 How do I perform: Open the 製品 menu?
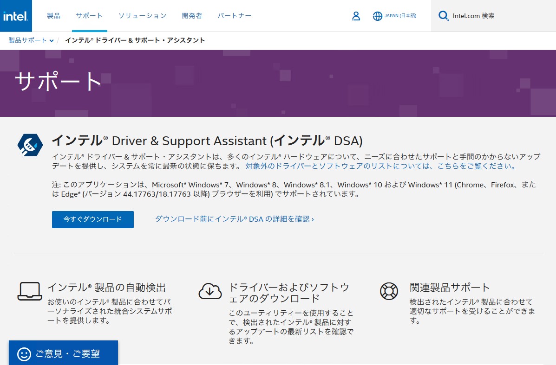pyautogui.click(x=53, y=16)
